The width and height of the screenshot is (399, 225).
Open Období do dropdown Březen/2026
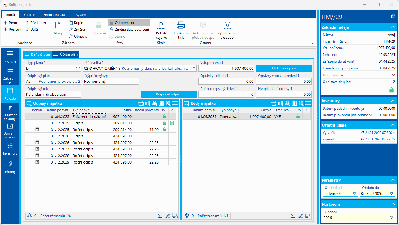click(x=392, y=193)
